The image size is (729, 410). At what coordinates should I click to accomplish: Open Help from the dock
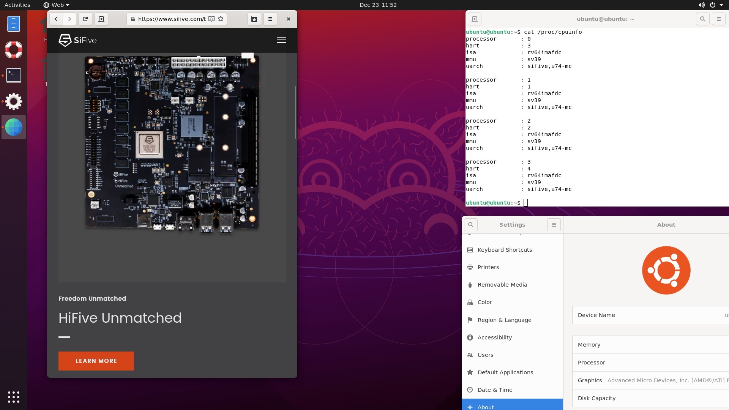click(x=14, y=50)
